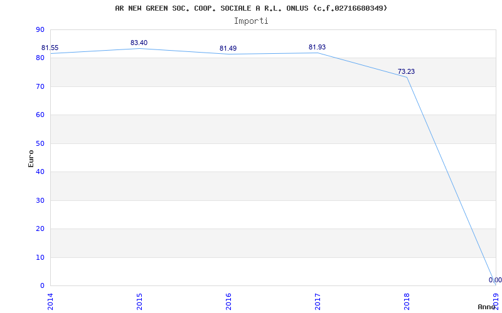Select the 2014 x-axis year label
Image resolution: width=502 pixels, height=313 pixels.
50,302
